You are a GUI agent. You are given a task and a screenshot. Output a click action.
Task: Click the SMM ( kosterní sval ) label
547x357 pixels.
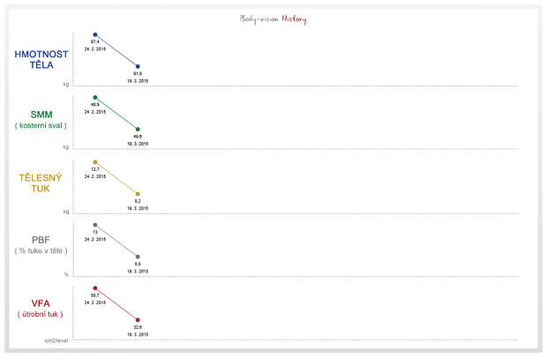(x=41, y=120)
